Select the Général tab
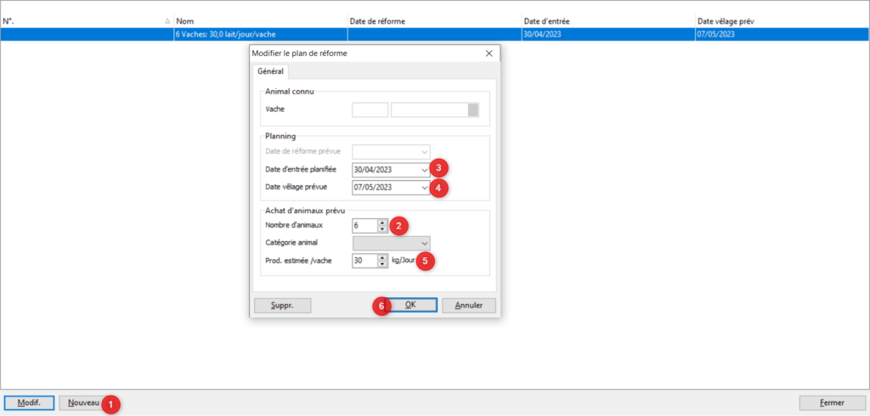Viewport: 870px width, 416px height. click(270, 71)
